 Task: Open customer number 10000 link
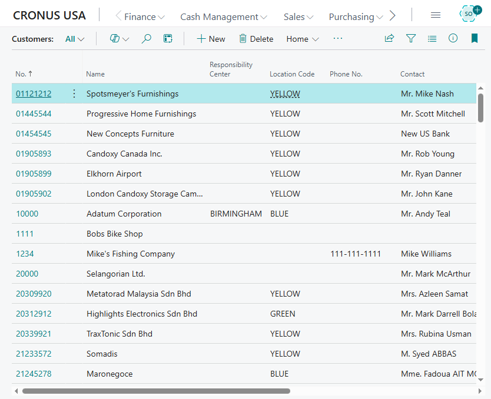27,214
